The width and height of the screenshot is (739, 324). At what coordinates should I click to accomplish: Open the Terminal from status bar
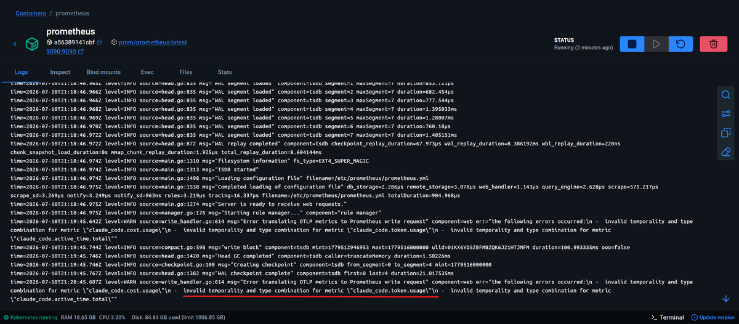coord(668,317)
